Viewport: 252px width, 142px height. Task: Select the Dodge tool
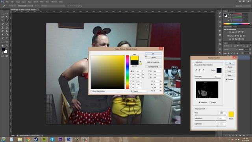7,35
